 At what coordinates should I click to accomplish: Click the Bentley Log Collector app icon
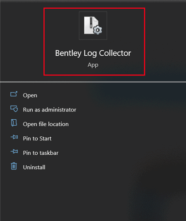coord(93,25)
